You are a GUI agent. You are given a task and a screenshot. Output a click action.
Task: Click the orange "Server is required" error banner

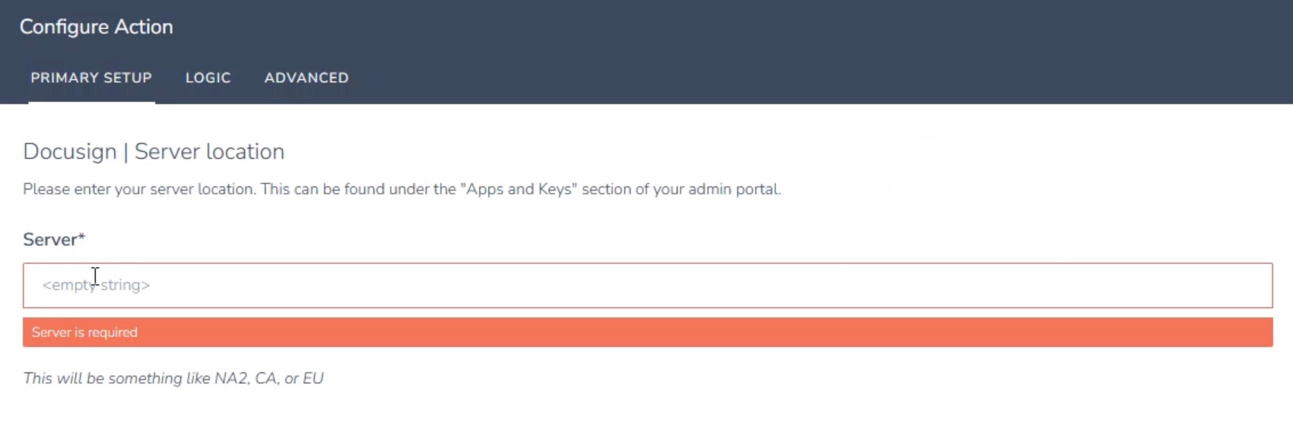[x=646, y=332]
